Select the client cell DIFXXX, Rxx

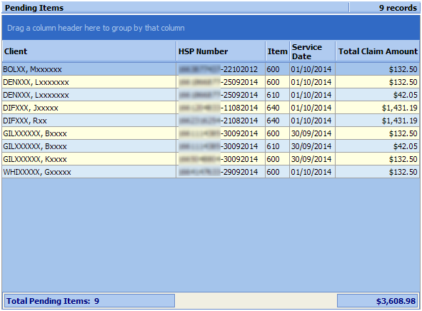89,121
